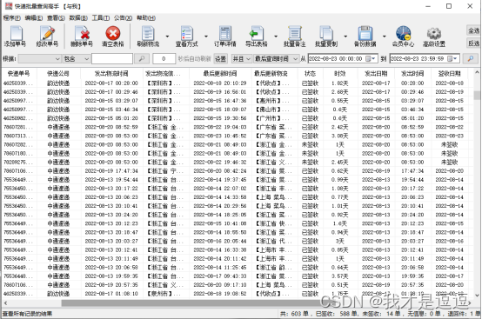Screen dimensions: 482x319
Task: Click the 反选 button
Action: tap(473, 43)
